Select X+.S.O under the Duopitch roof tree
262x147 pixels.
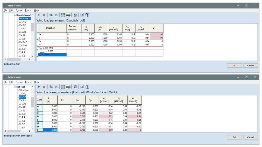click(23, 32)
